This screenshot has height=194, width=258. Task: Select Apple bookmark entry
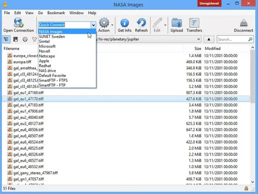coord(67,61)
